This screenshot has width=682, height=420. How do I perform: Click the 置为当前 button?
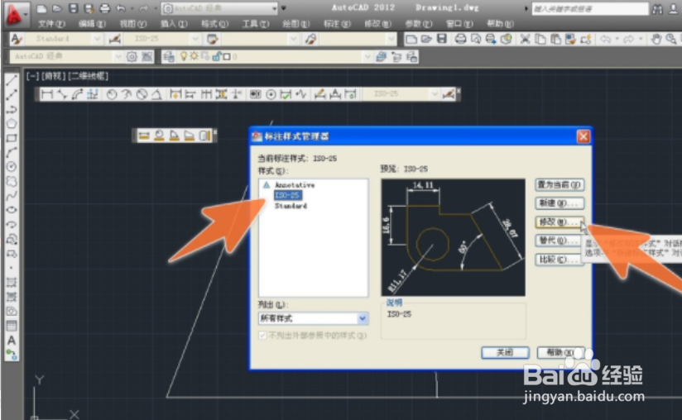559,184
